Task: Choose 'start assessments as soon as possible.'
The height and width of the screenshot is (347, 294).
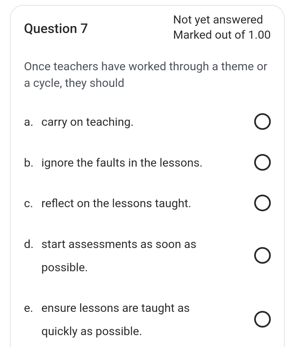Action: click(x=119, y=244)
